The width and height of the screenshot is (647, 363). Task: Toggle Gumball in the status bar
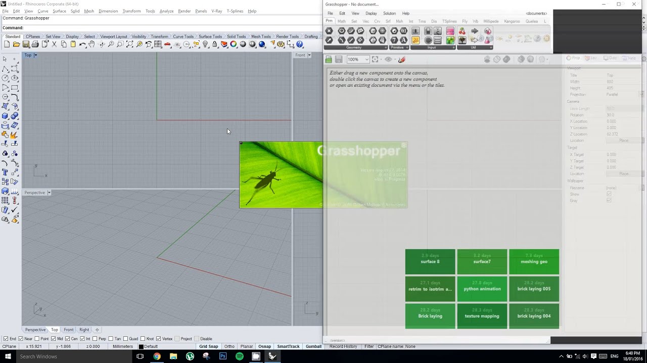point(313,346)
